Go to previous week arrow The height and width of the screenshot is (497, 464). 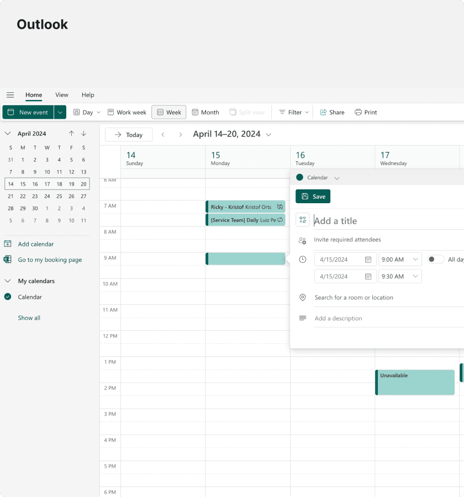click(x=163, y=135)
